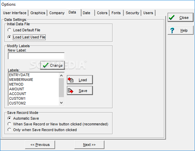Click the Save labels file icon
The height and width of the screenshot is (151, 195).
click(71, 91)
